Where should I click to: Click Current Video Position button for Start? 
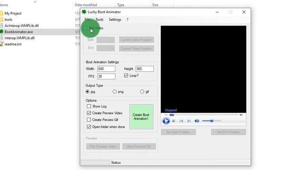[x=136, y=40]
